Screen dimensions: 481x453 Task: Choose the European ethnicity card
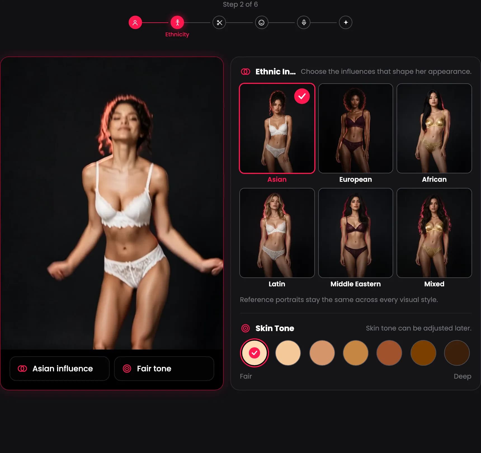[356, 128]
